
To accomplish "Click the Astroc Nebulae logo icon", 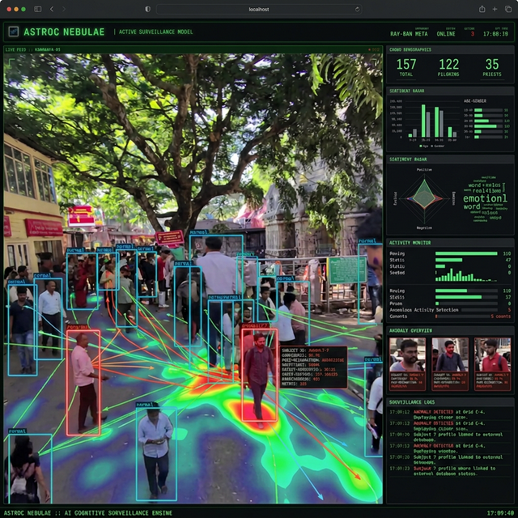I will (x=14, y=32).
